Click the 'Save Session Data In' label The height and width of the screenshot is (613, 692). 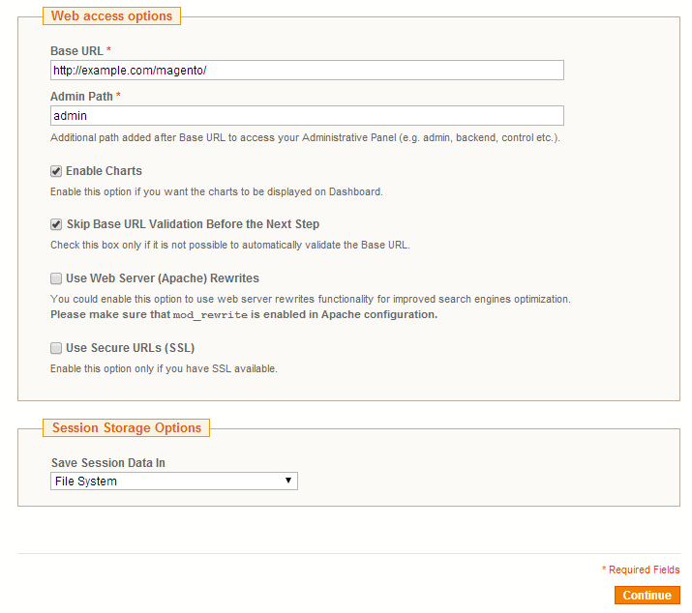pos(107,463)
